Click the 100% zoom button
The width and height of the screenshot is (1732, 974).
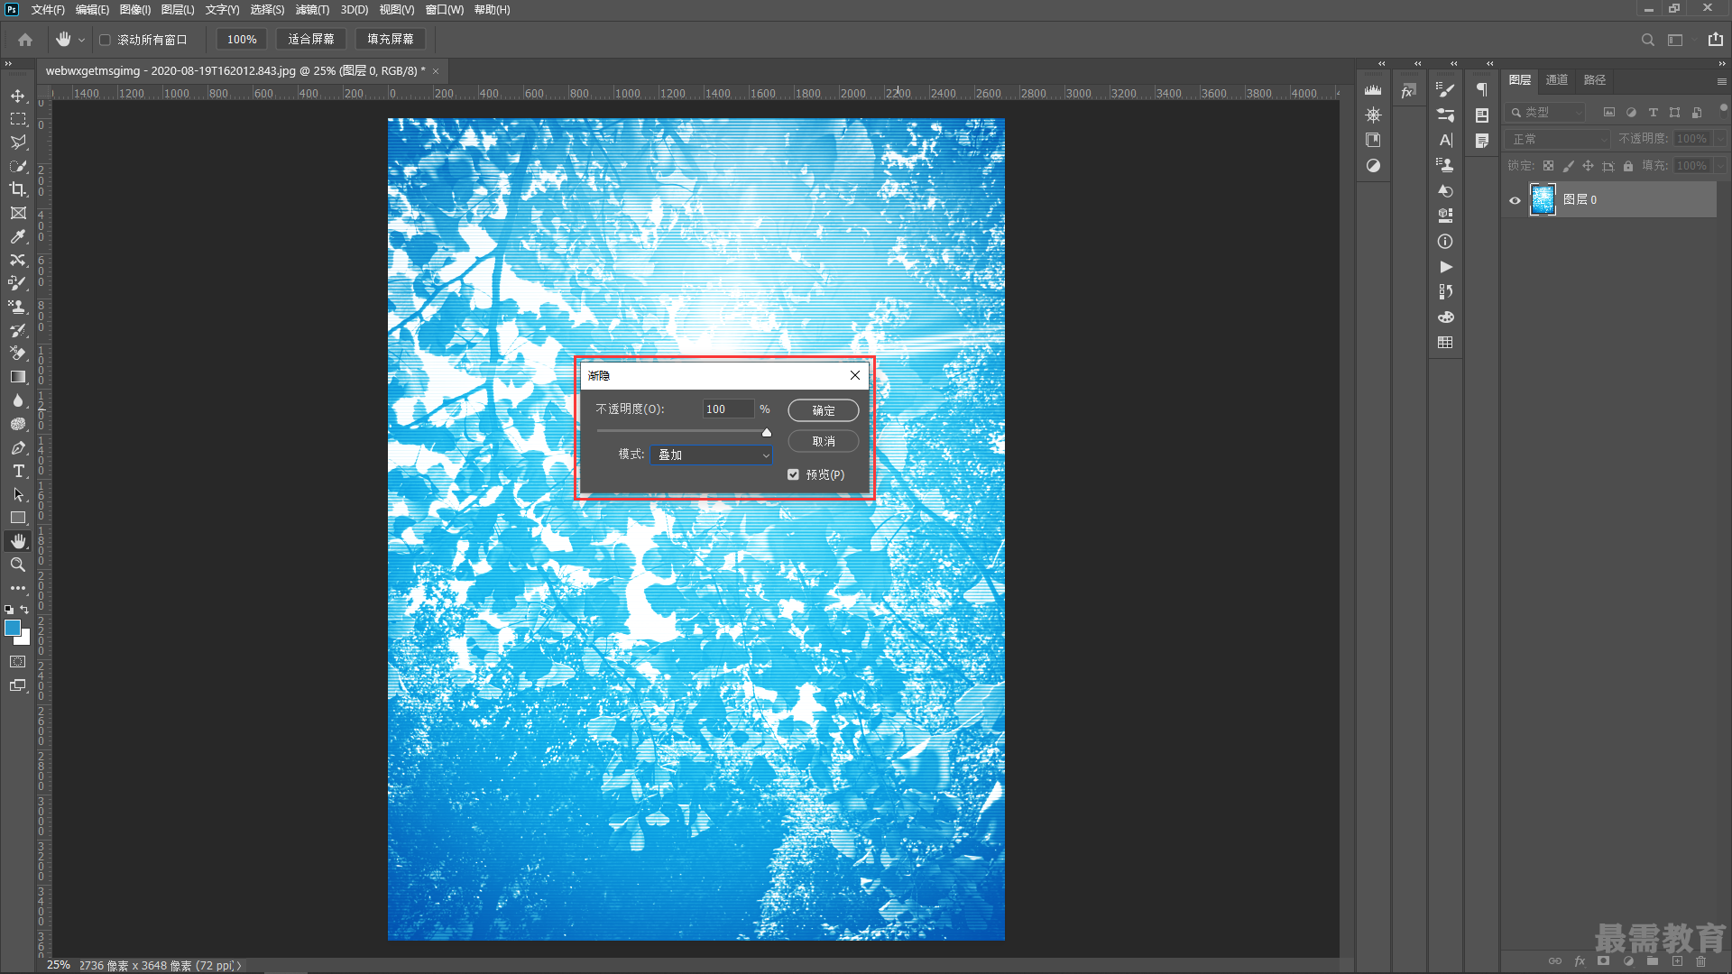242,40
